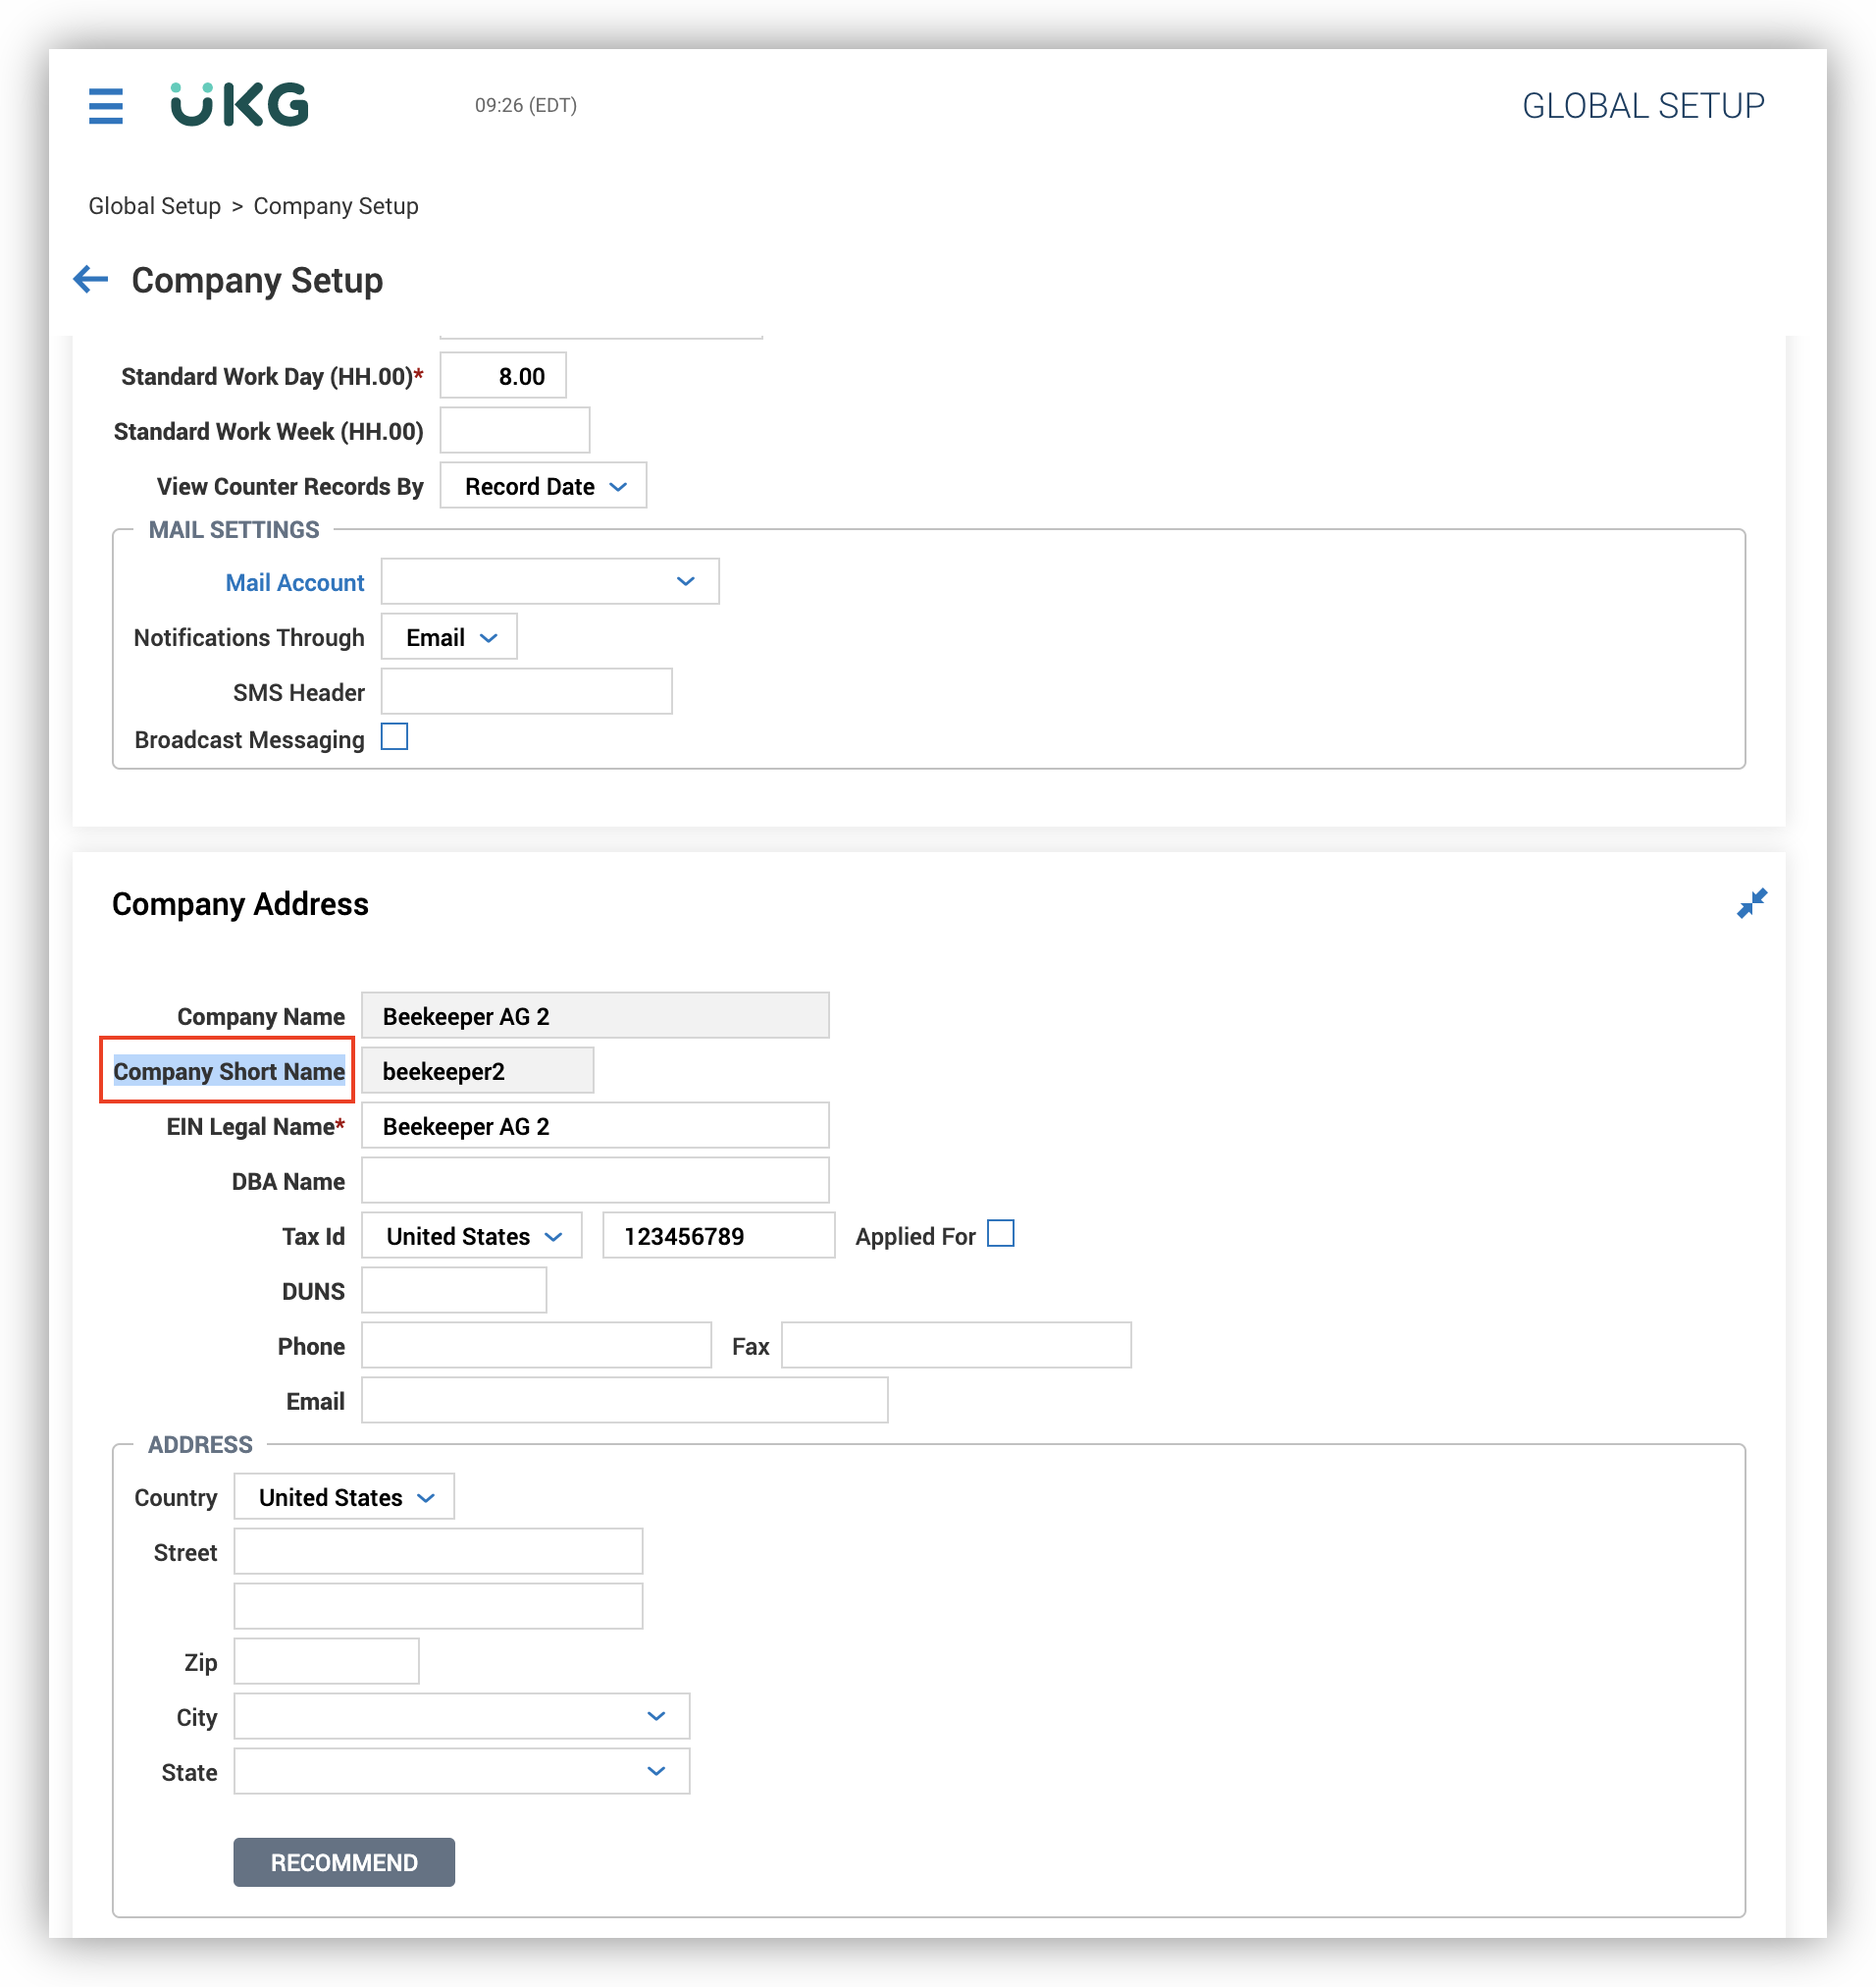Change Notifications Through from Email
1876x1987 pixels.
coord(448,636)
